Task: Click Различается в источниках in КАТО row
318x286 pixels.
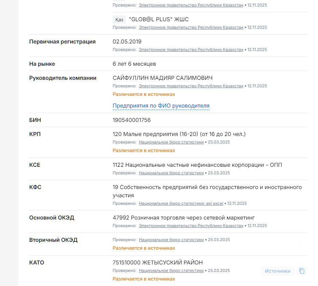Action: pyautogui.click(x=144, y=279)
